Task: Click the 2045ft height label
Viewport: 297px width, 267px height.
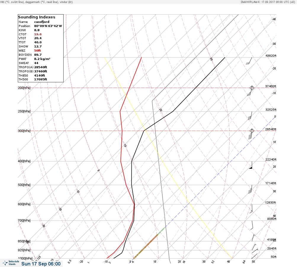Action: 272,248
